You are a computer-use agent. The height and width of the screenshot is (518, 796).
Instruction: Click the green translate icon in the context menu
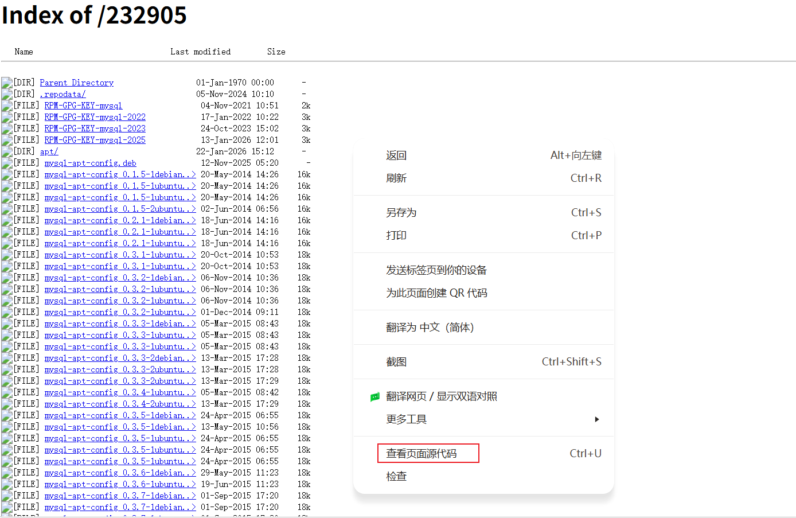tap(375, 397)
